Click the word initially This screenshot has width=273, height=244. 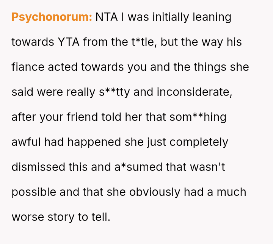157,17
